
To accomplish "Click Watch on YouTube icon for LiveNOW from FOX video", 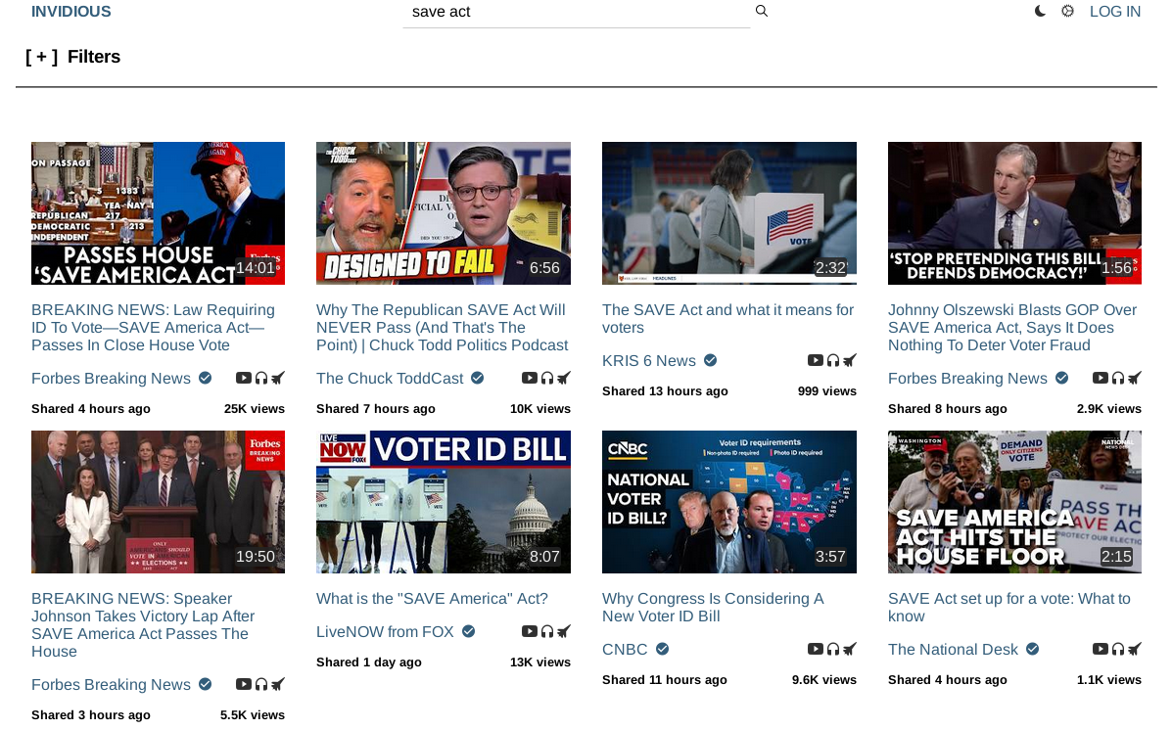I will point(529,632).
